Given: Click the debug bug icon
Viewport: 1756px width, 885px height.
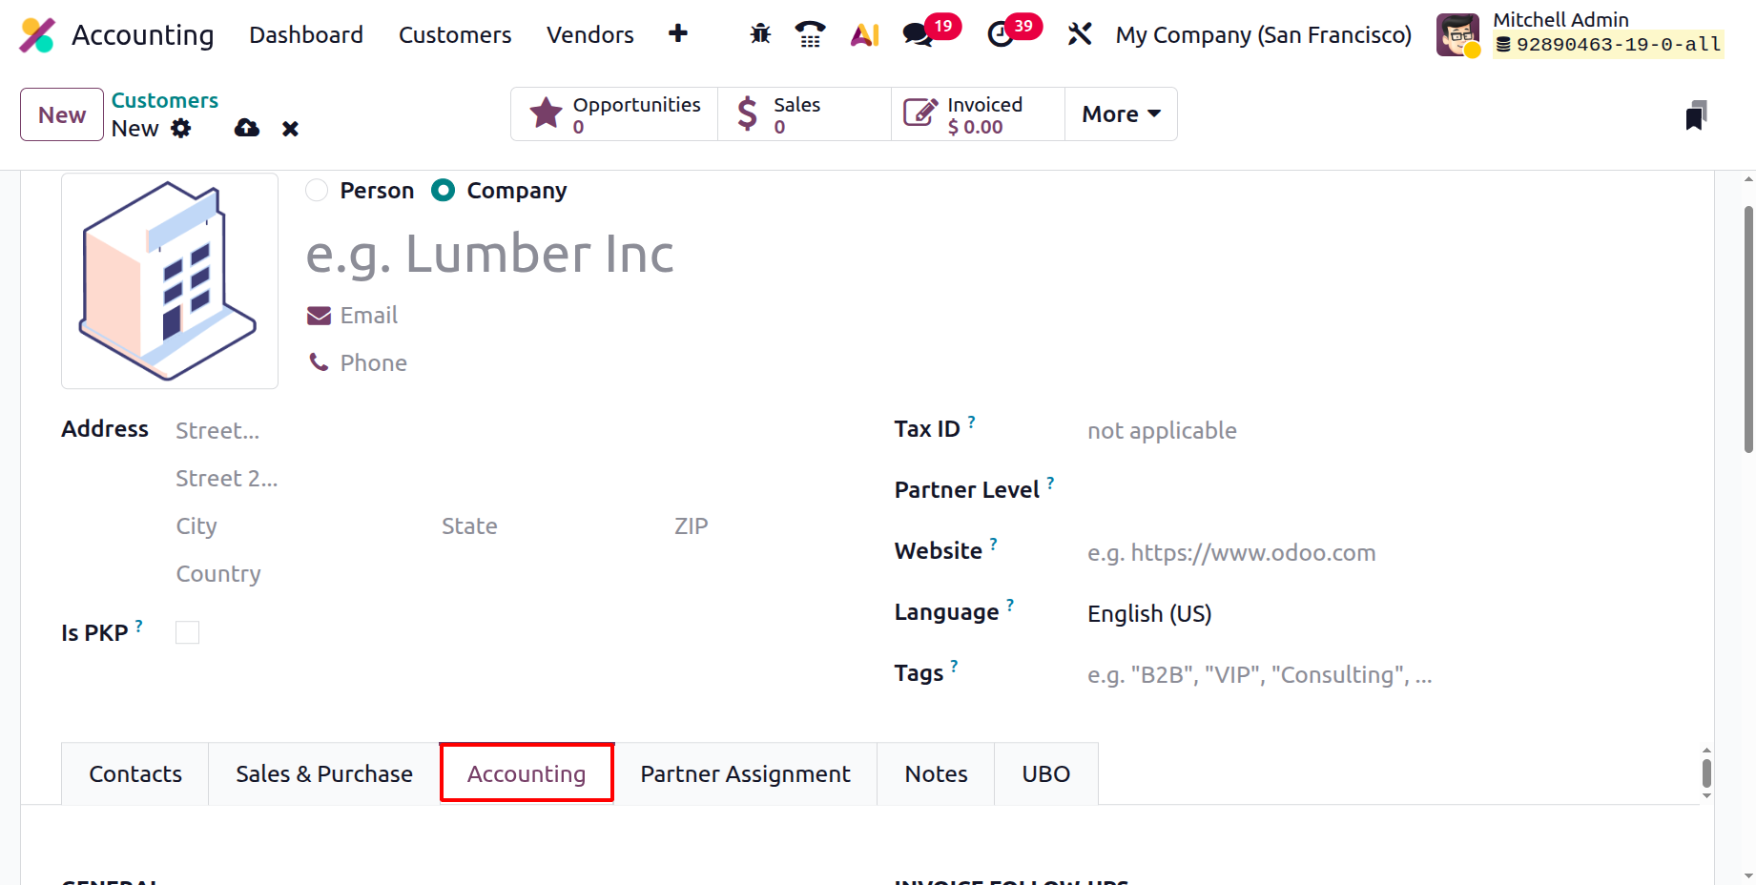Looking at the screenshot, I should click(x=760, y=34).
